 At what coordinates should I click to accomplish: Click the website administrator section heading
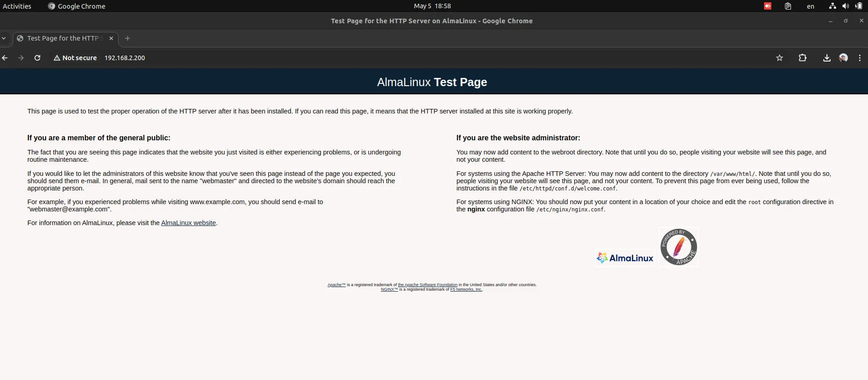(x=518, y=138)
